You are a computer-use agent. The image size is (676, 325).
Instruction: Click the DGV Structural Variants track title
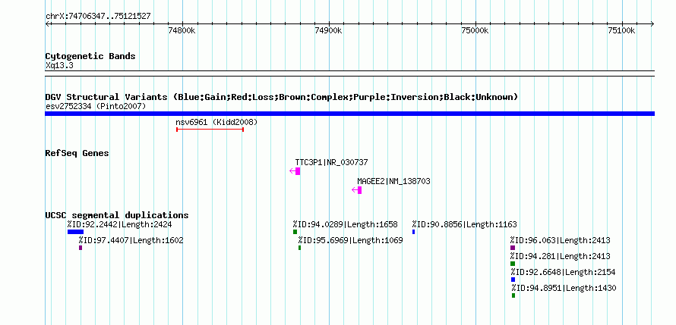[x=282, y=97]
